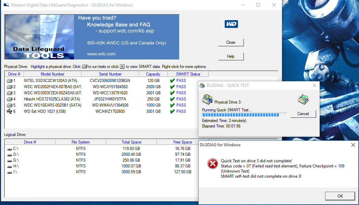Sort by Capacity column header
359x205 pixels.
tap(153, 74)
